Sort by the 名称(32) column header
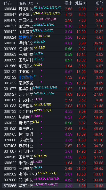This screenshot has width=106, height=190. click(x=26, y=3)
